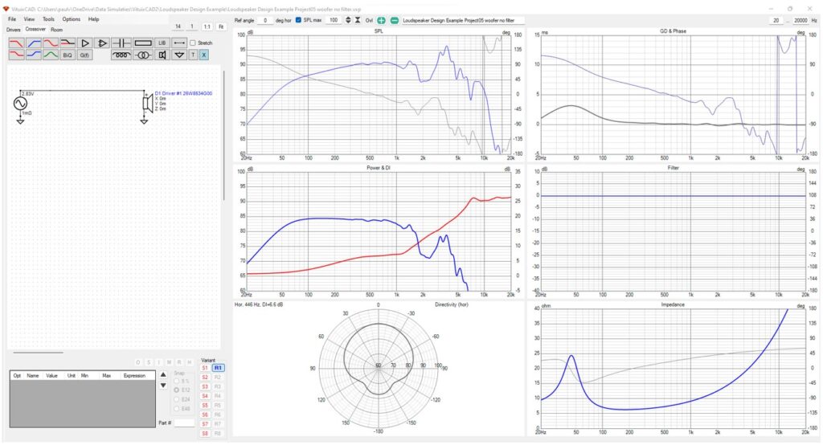Enable the Stretch checkbox

(193, 43)
